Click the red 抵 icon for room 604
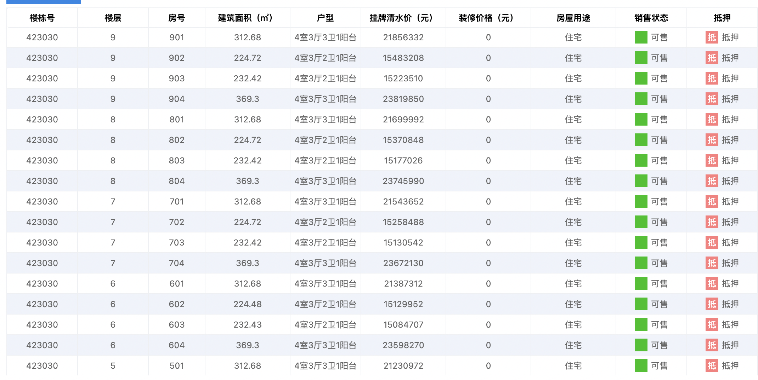The image size is (758, 380). 712,345
